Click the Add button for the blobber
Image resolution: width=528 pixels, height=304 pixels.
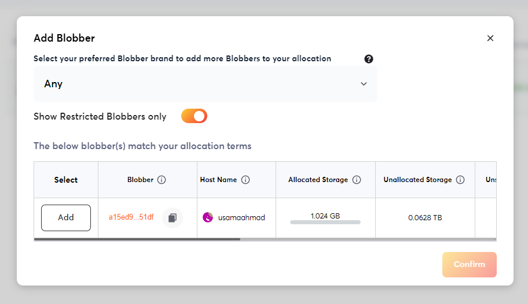66,218
